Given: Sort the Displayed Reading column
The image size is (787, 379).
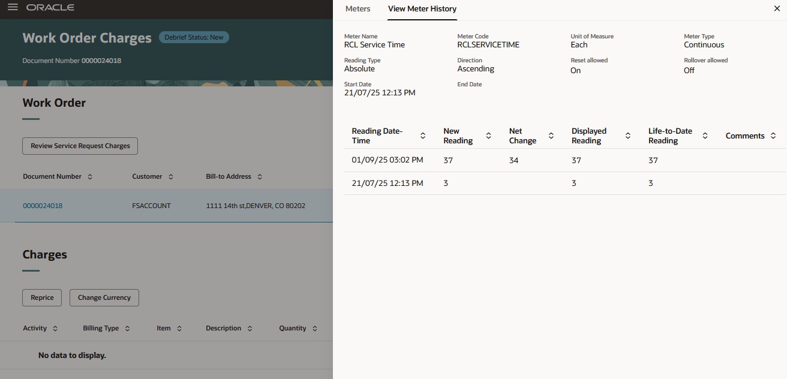Looking at the screenshot, I should 628,136.
